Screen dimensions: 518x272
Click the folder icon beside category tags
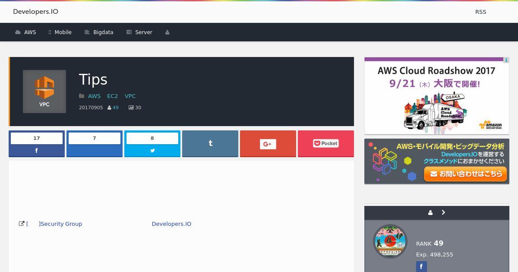(x=82, y=96)
